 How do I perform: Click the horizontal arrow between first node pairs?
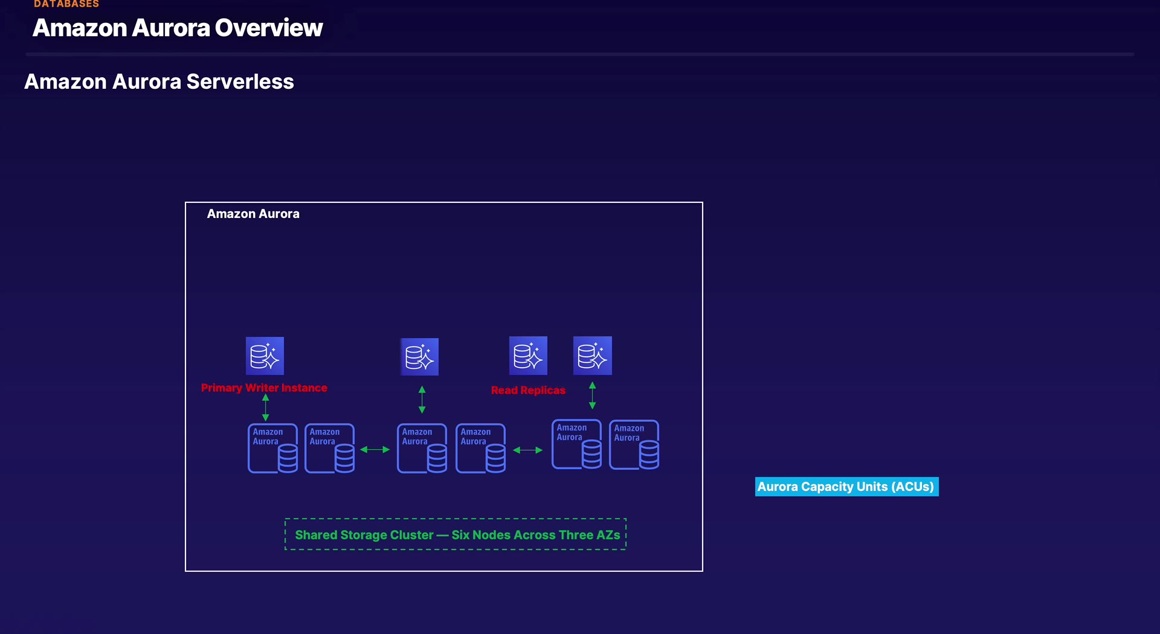375,450
